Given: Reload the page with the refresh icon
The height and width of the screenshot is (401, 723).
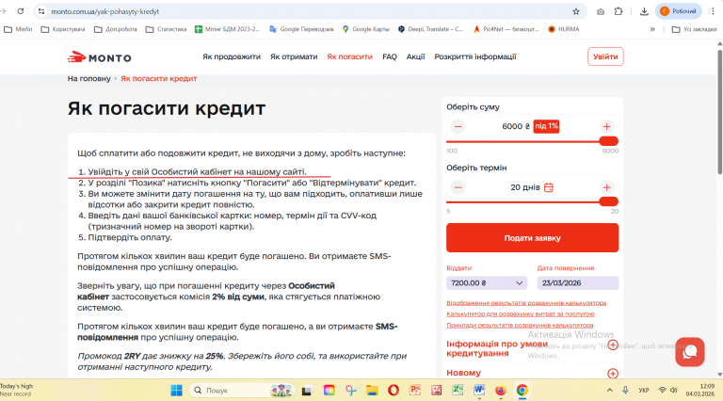Looking at the screenshot, I should pyautogui.click(x=21, y=11).
